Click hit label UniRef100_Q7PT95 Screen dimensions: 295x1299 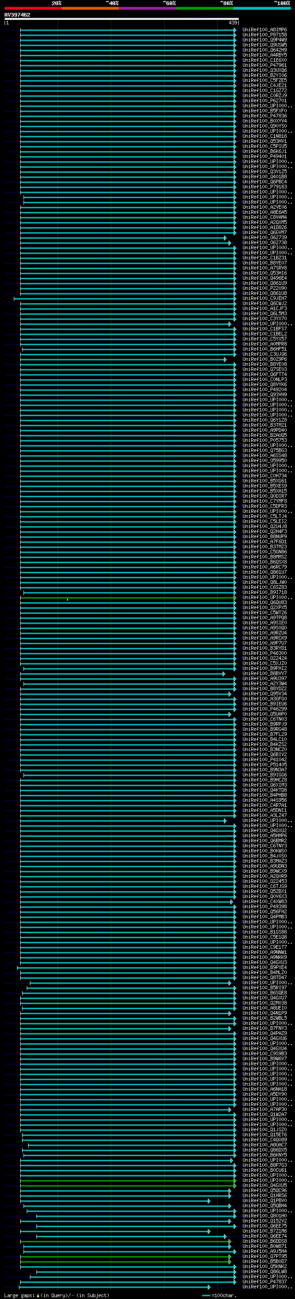[x=264, y=1256]
